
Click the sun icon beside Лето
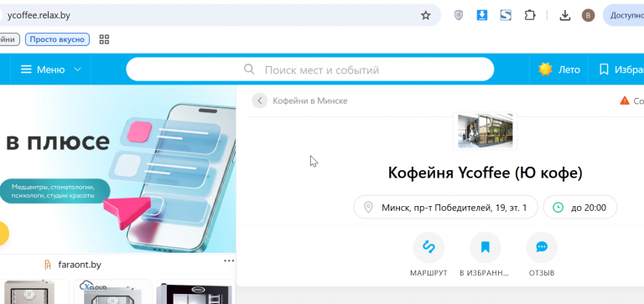click(x=545, y=70)
